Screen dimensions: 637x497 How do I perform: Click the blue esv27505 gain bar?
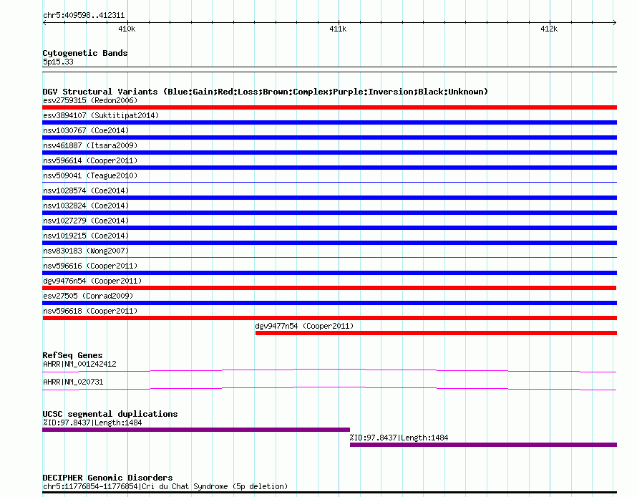click(329, 303)
